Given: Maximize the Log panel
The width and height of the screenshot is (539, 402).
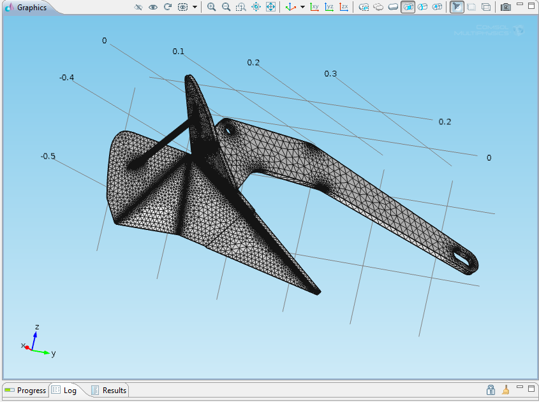Looking at the screenshot, I should click(531, 388).
